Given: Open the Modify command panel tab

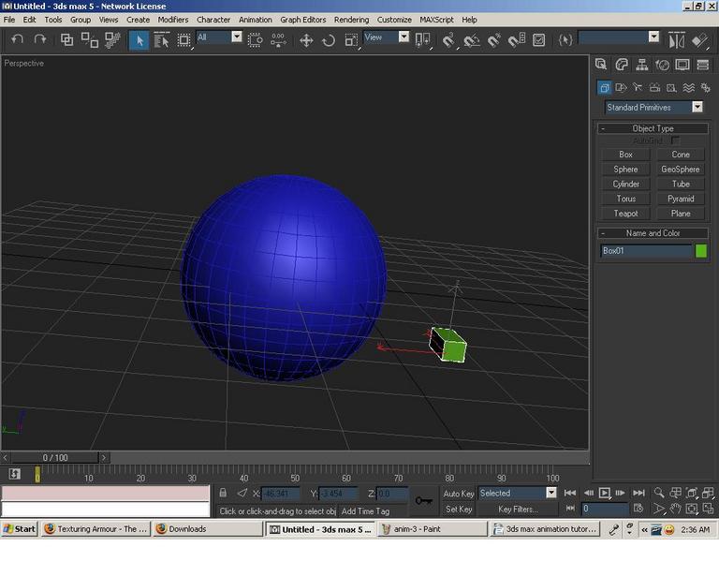Looking at the screenshot, I should (x=622, y=65).
